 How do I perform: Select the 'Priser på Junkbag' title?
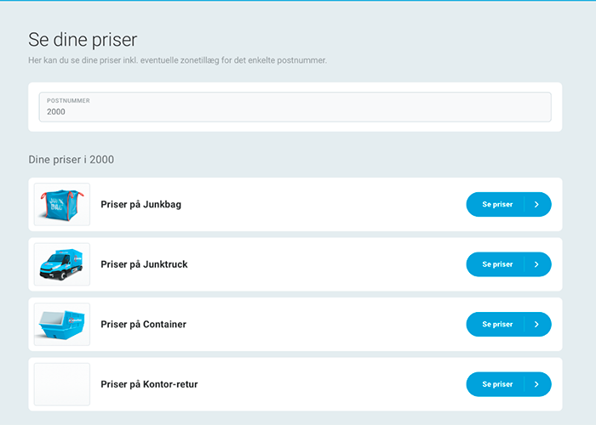coord(140,205)
